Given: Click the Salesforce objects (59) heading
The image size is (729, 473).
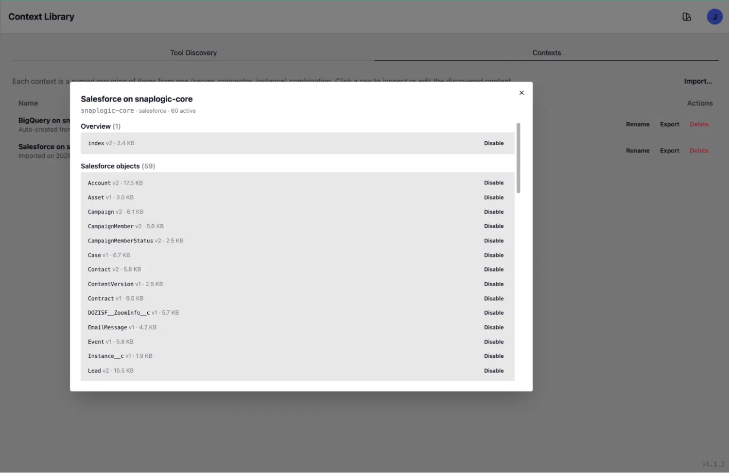Looking at the screenshot, I should 118,166.
